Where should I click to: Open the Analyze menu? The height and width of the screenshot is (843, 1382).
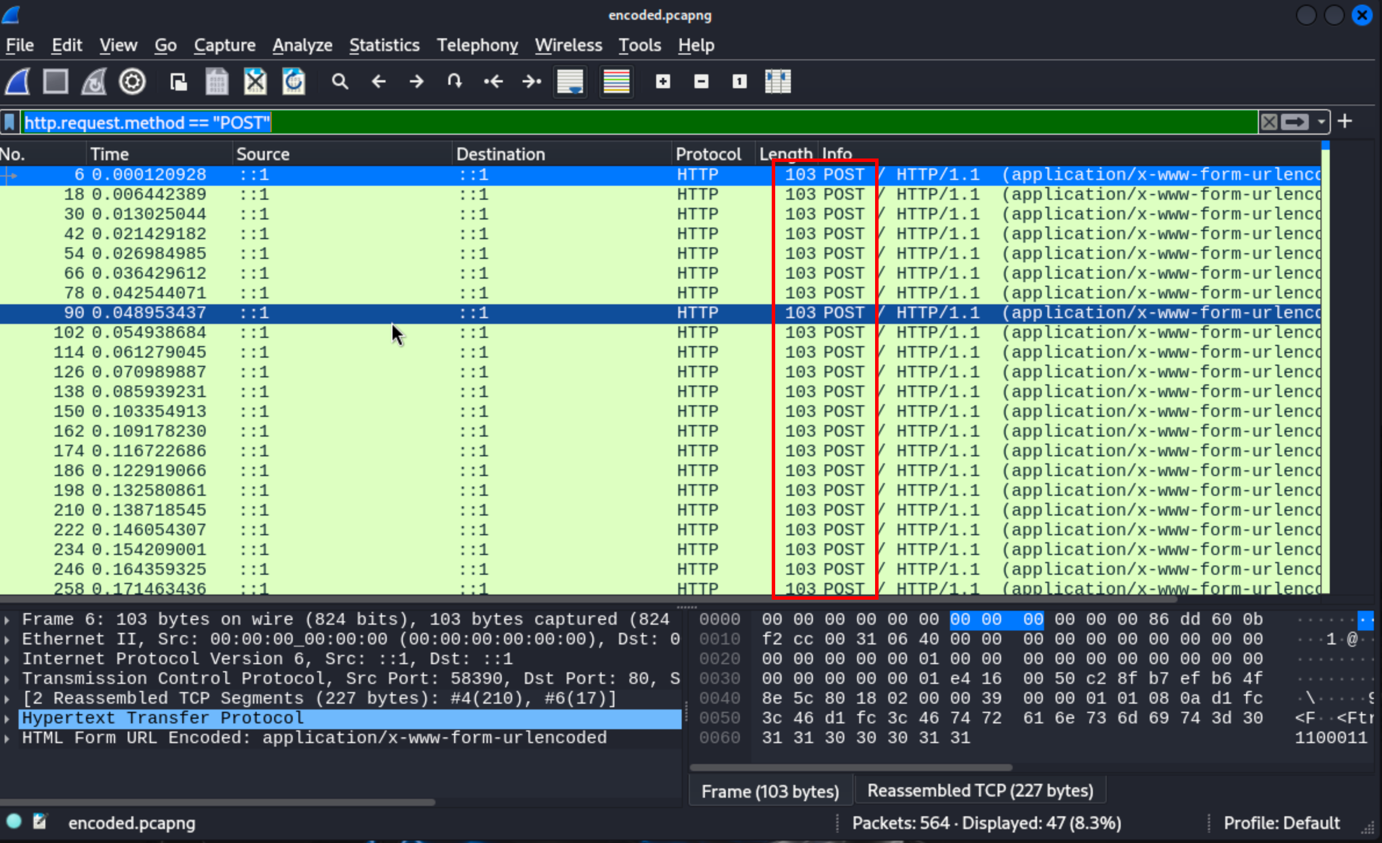pos(303,45)
